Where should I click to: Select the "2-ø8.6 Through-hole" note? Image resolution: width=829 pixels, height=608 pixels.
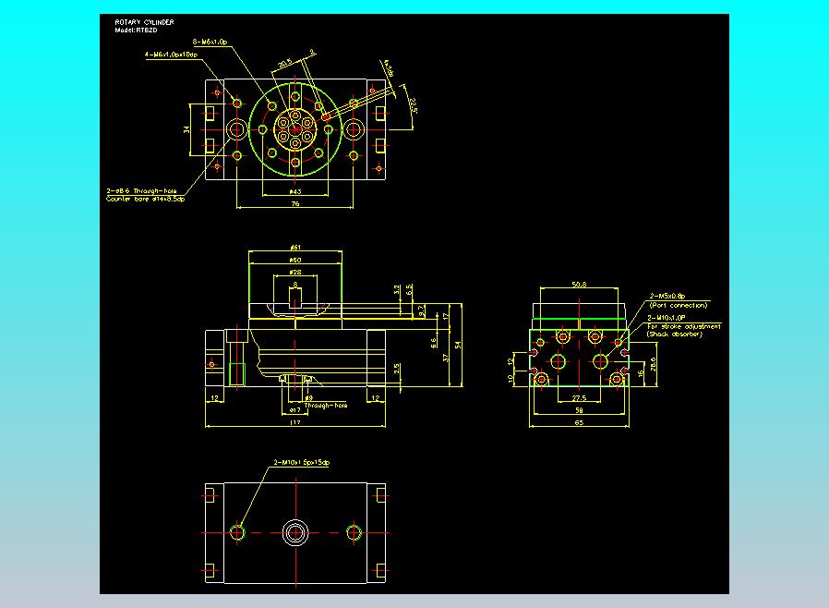tap(141, 191)
